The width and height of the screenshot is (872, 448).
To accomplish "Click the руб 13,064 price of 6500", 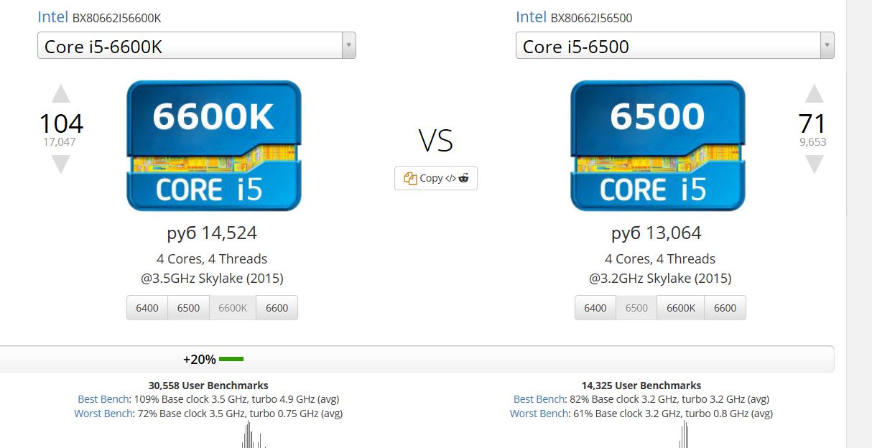I will 657,233.
